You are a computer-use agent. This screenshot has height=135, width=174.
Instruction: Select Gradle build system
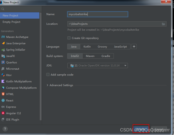click(106, 56)
